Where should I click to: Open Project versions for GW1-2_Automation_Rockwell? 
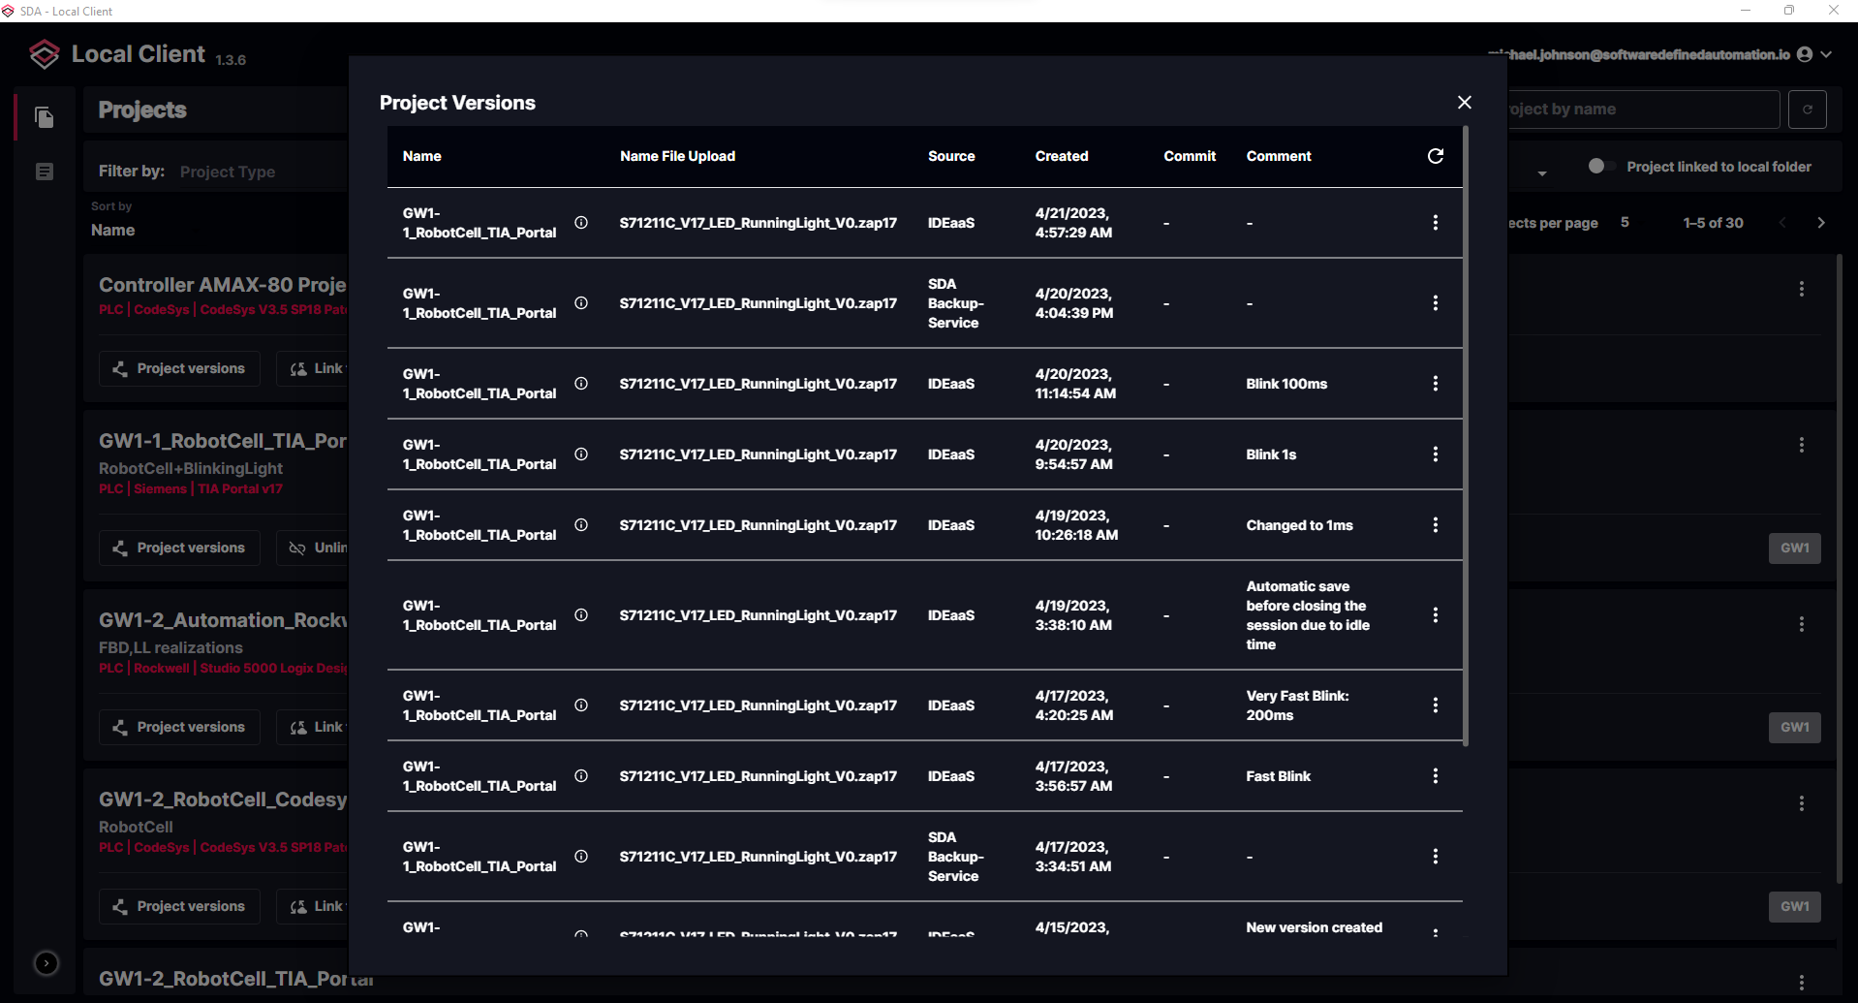click(x=179, y=727)
